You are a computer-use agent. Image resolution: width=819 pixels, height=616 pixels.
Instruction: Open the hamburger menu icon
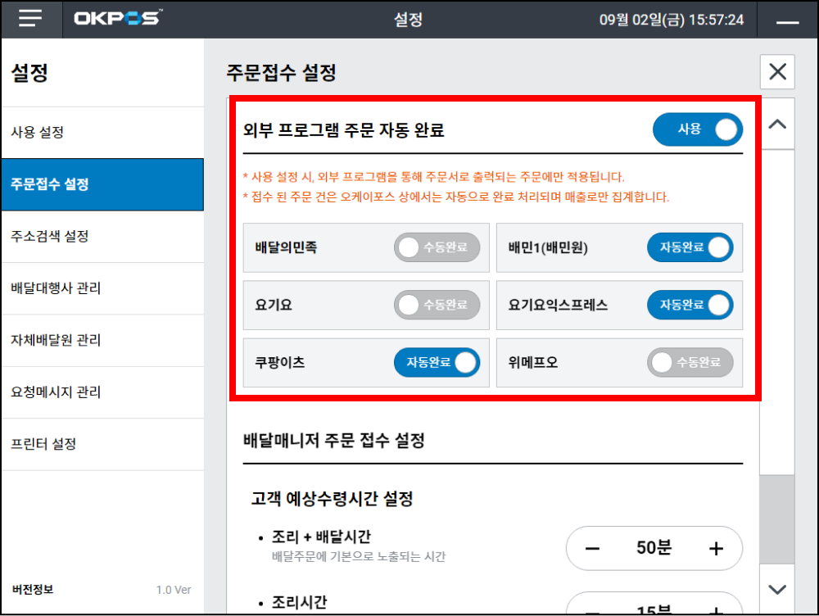(30, 20)
